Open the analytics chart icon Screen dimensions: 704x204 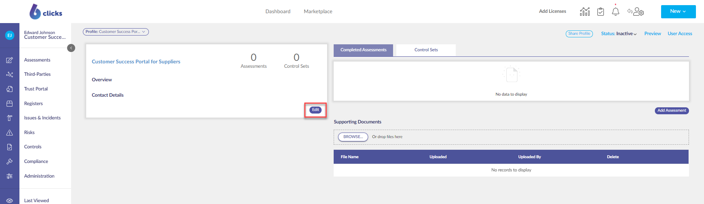(x=585, y=11)
